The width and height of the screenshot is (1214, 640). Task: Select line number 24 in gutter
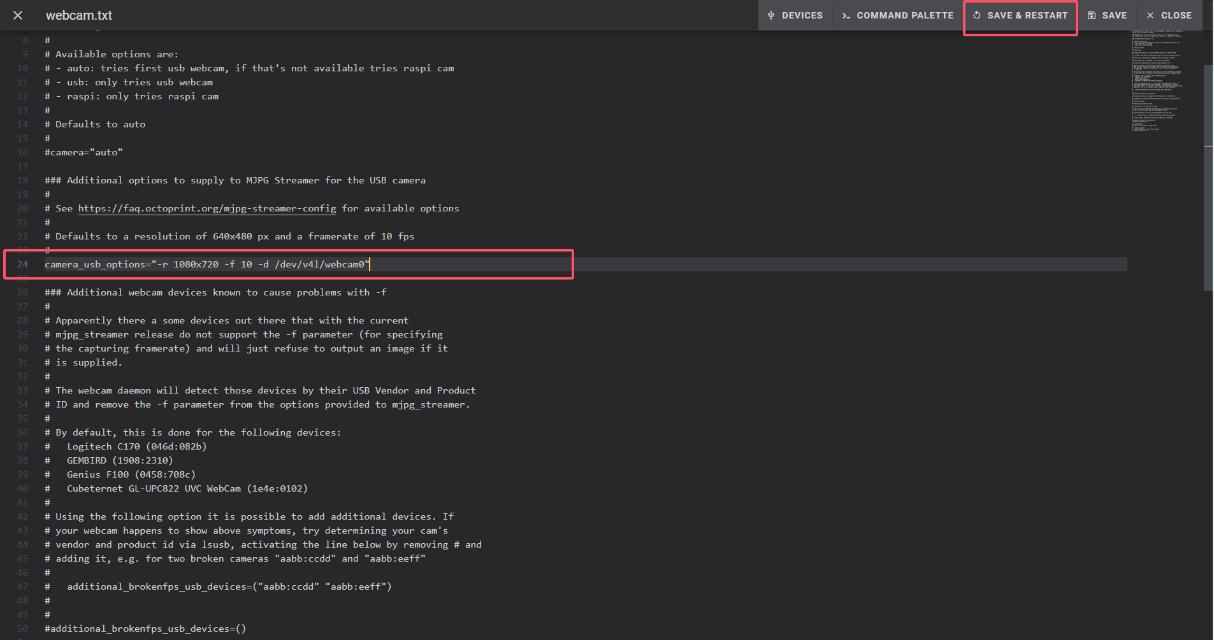tap(23, 264)
